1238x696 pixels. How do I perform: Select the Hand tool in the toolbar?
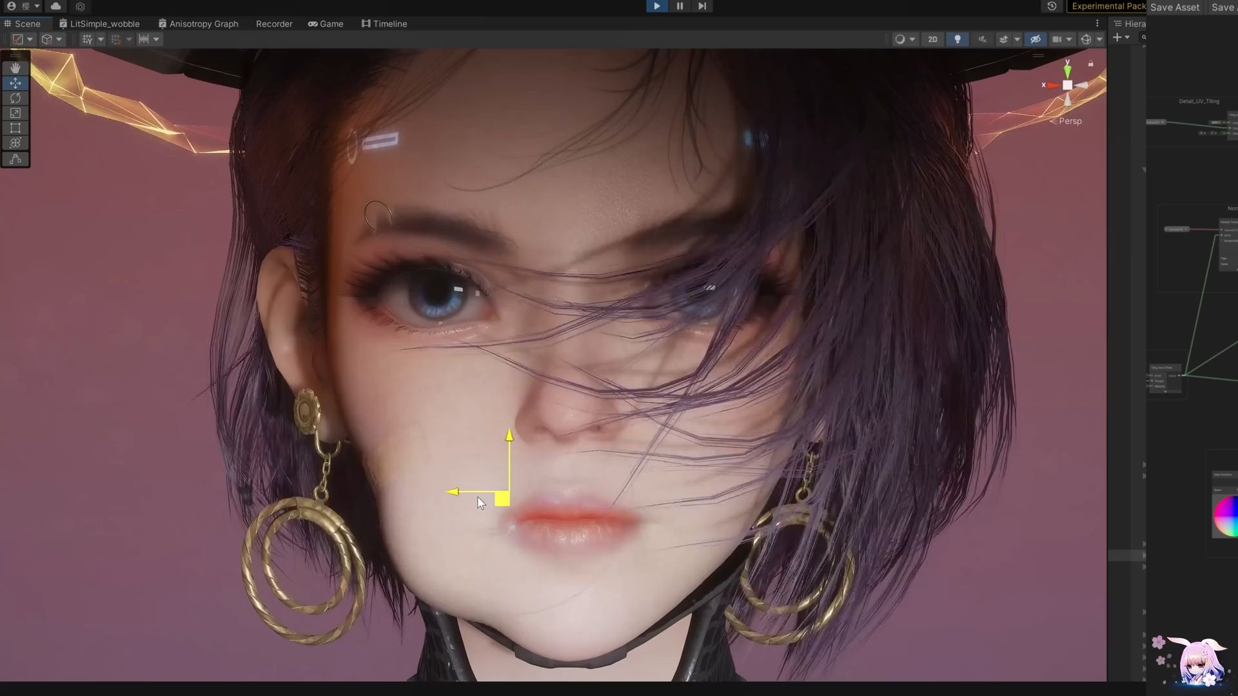(15, 68)
